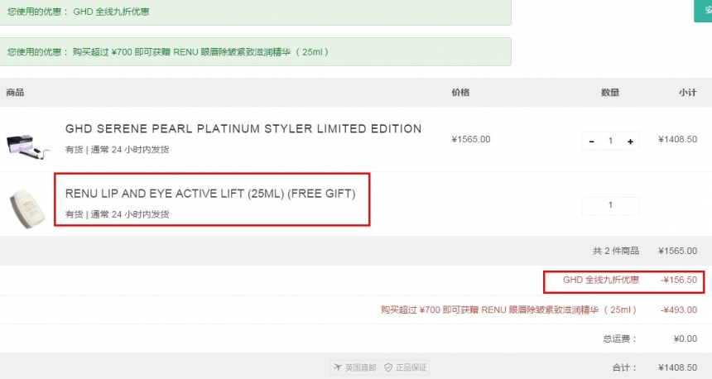The width and height of the screenshot is (712, 379).
Task: Click the 数量 column header
Action: point(610,93)
